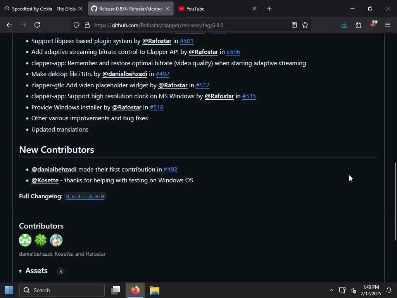The width and height of the screenshot is (397, 298).
Task: Click the page vertical scrollbar thumb
Action: point(395,201)
